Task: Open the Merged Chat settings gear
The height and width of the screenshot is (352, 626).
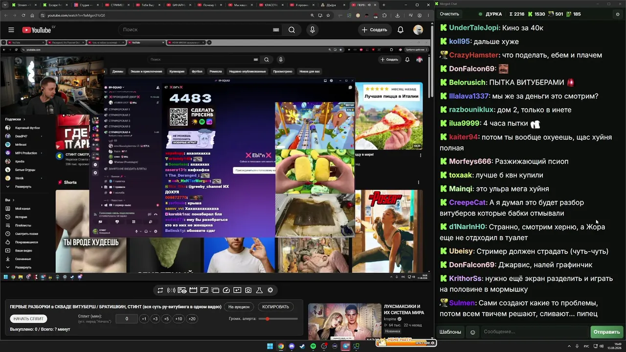Action: (617, 14)
